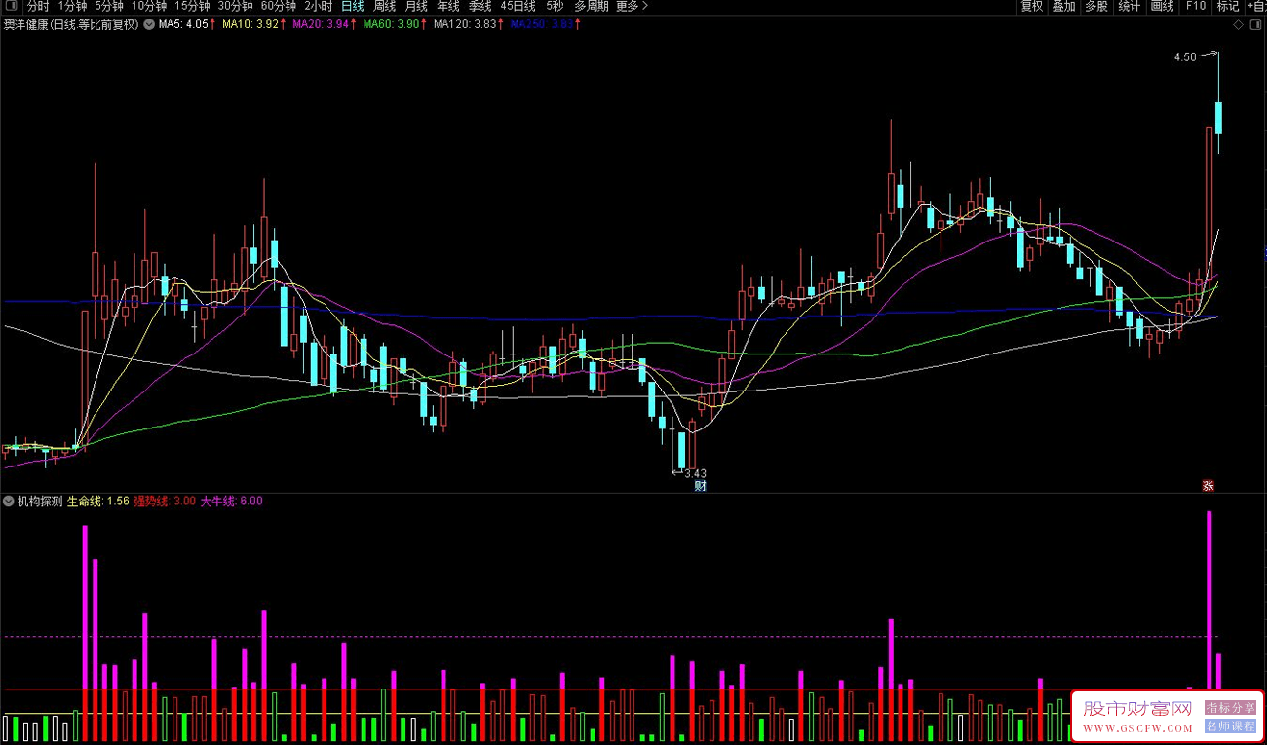The image size is (1267, 745).
Task: Select the 30分钟 period
Action: [x=235, y=6]
